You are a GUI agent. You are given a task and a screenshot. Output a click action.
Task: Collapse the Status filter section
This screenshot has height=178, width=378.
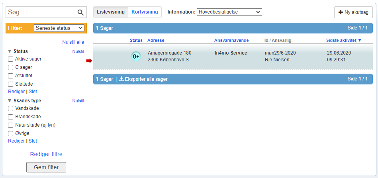click(10, 51)
